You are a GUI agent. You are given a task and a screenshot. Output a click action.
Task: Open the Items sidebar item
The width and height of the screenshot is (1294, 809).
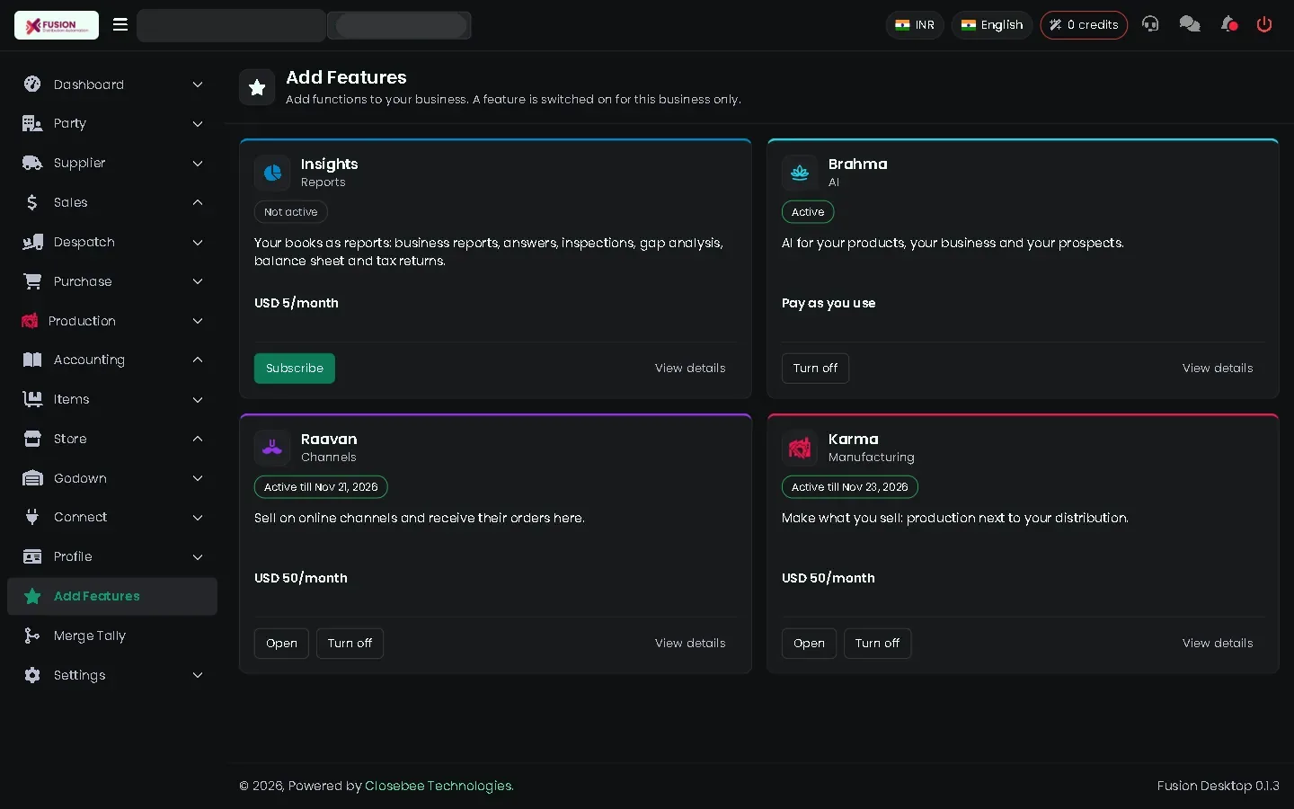(112, 399)
